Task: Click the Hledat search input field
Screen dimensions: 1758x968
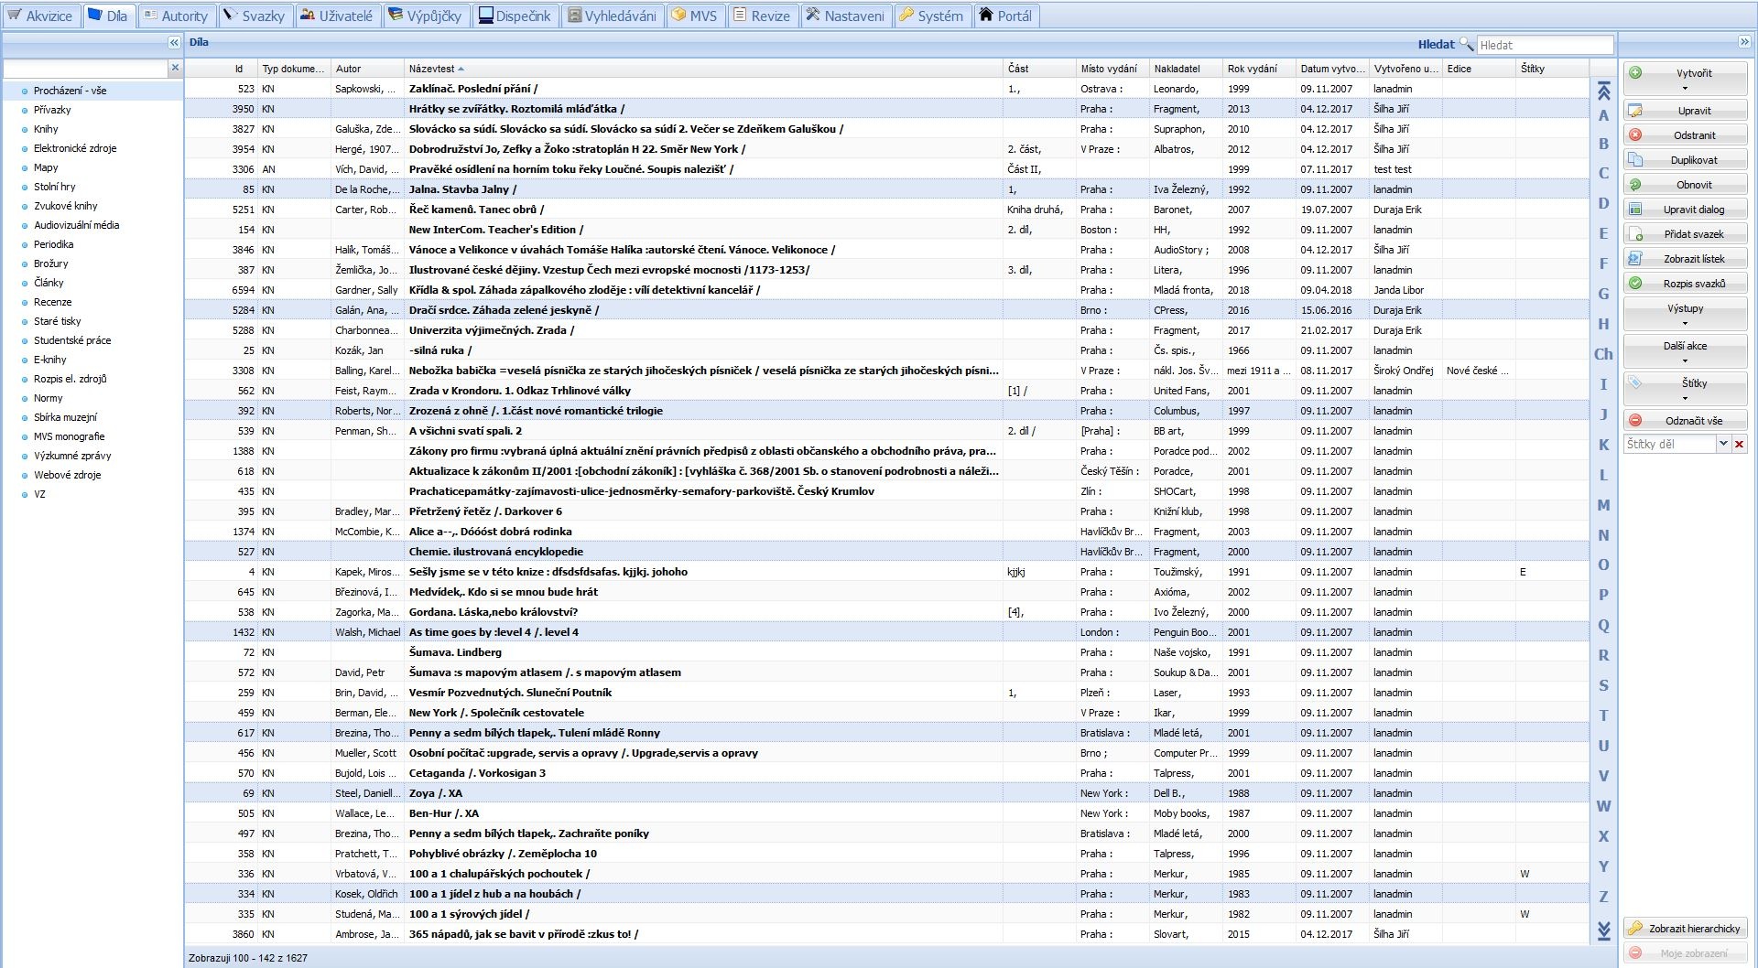Action: point(1544,45)
